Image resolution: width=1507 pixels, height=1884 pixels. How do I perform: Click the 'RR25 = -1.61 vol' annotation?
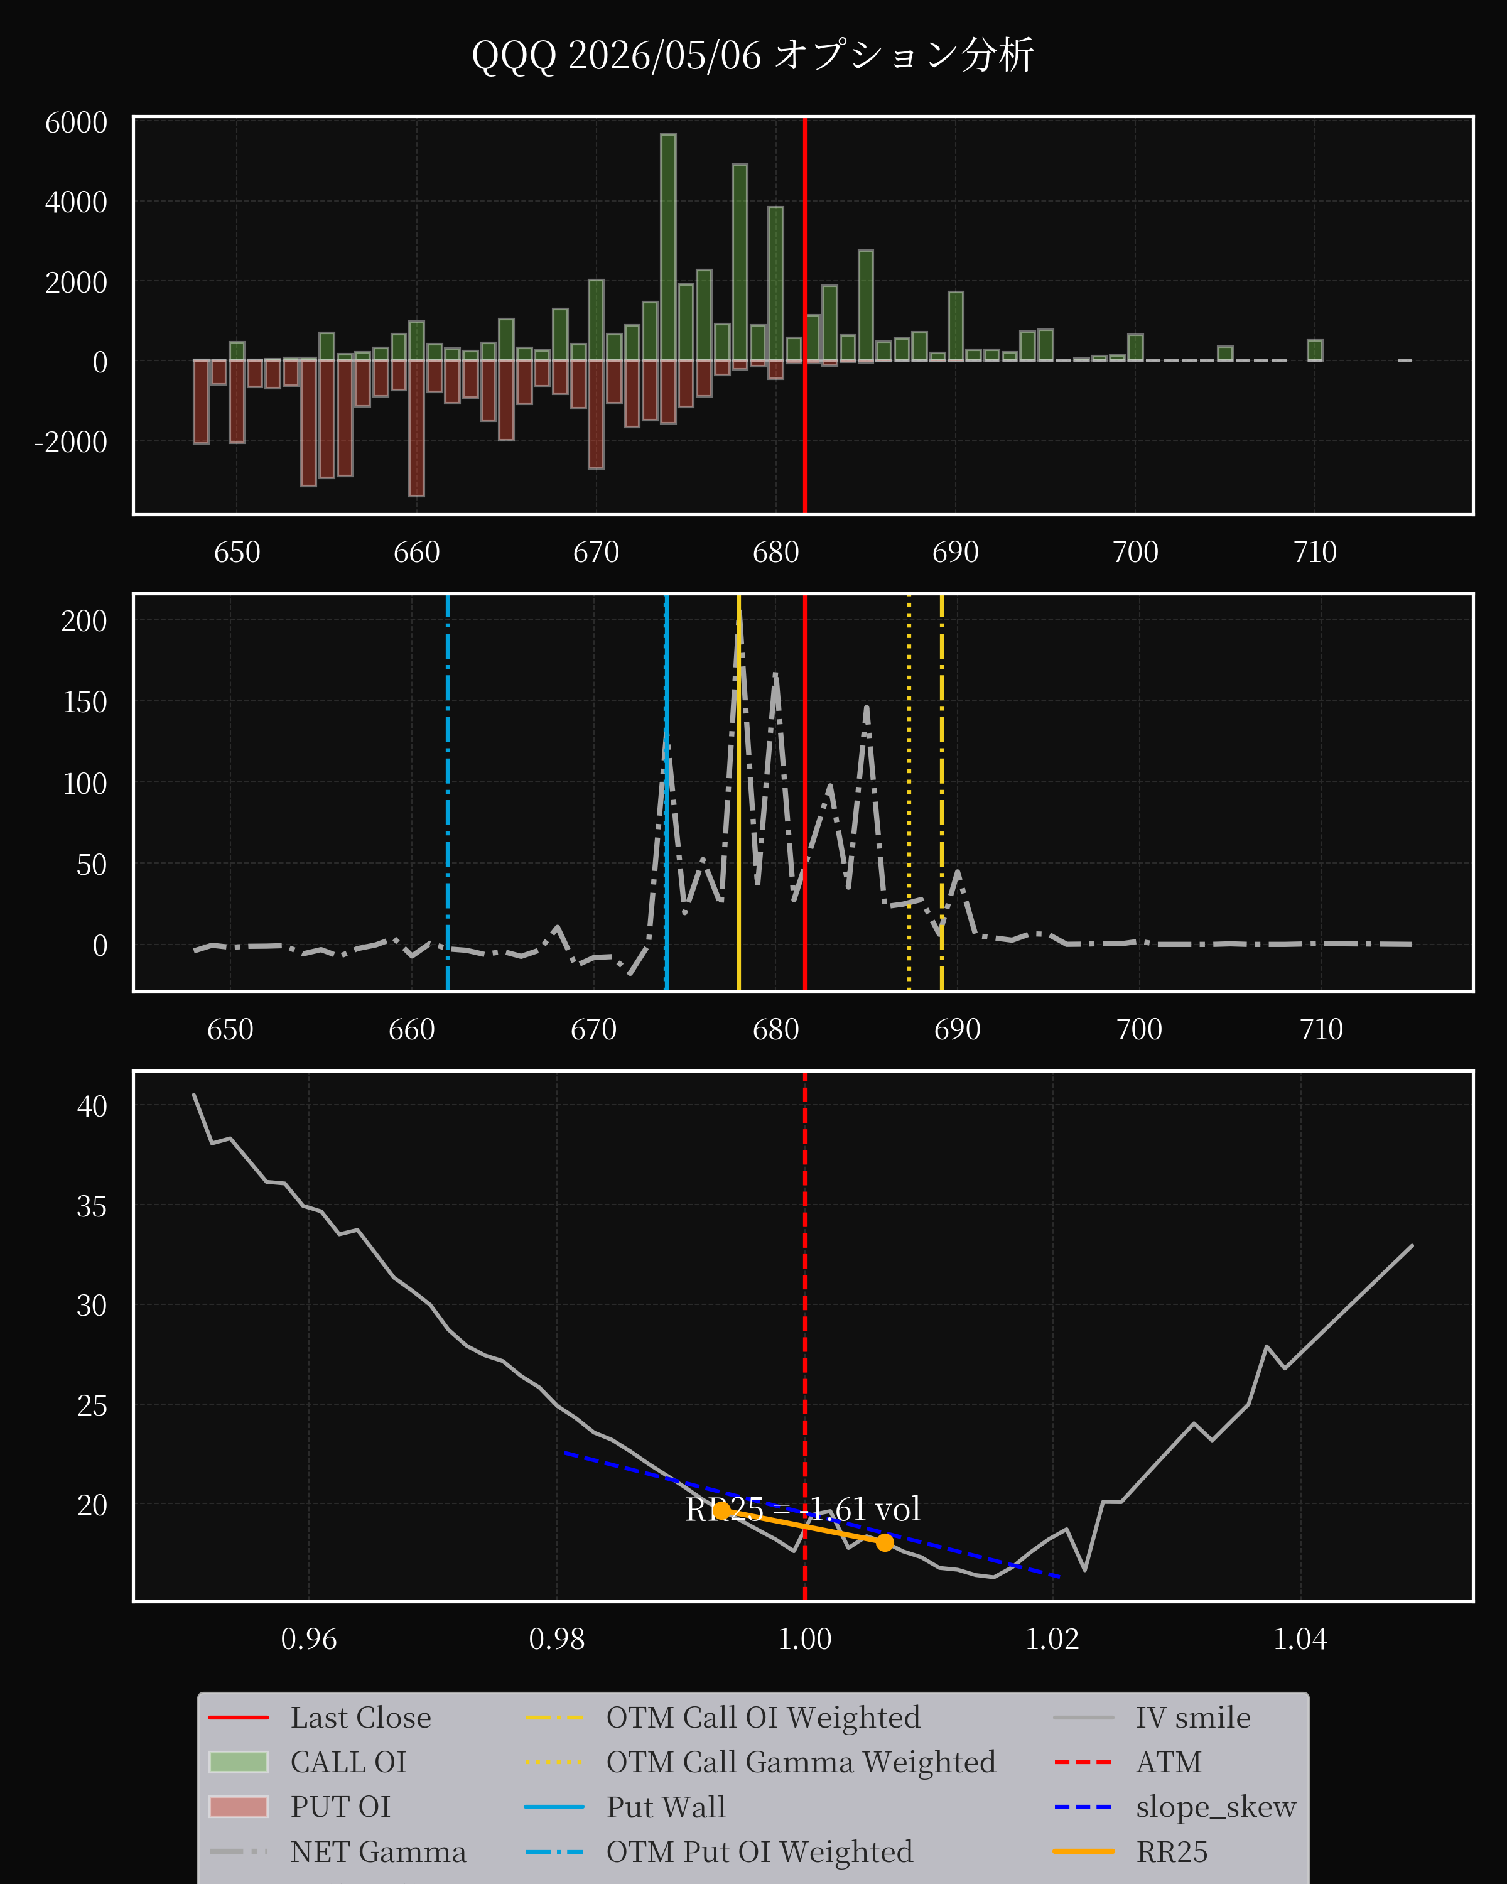[x=803, y=1510]
